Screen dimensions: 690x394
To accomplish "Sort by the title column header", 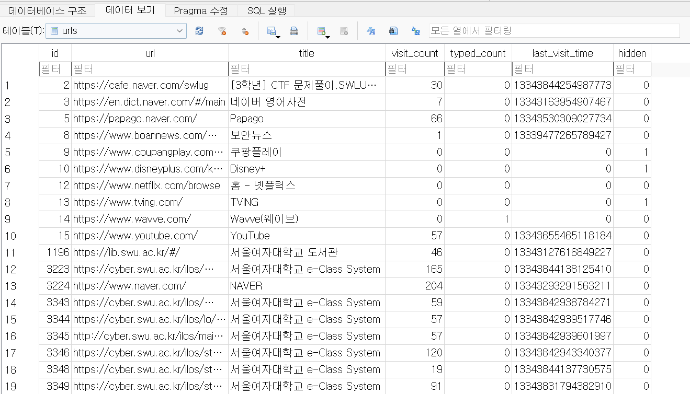I will [307, 53].
